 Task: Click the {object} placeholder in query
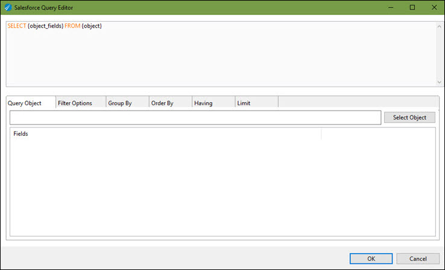92,26
